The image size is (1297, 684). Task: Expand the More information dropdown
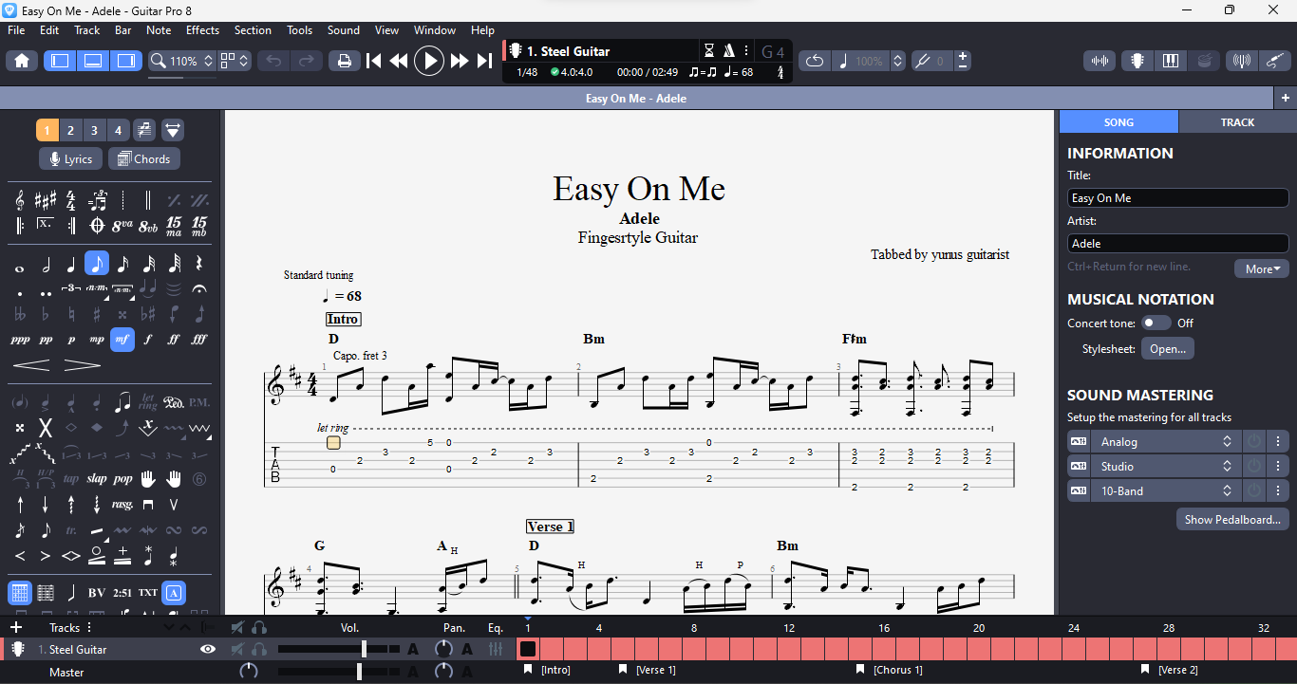(1261, 269)
